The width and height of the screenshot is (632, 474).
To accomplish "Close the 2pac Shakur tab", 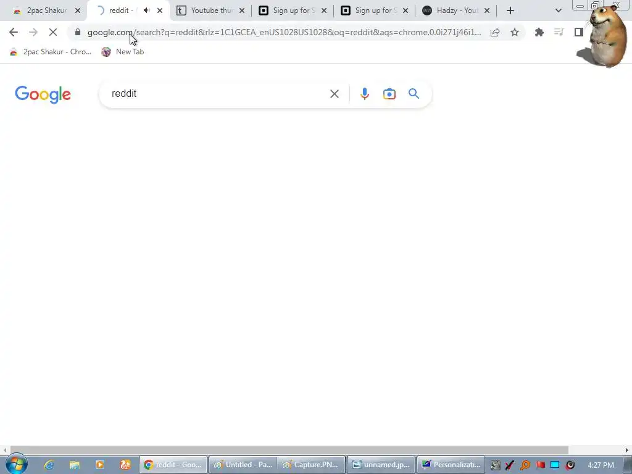I will click(x=78, y=10).
